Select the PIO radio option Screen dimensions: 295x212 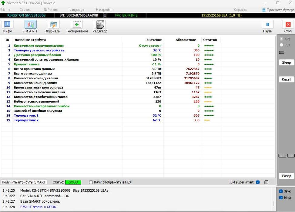tap(281, 45)
